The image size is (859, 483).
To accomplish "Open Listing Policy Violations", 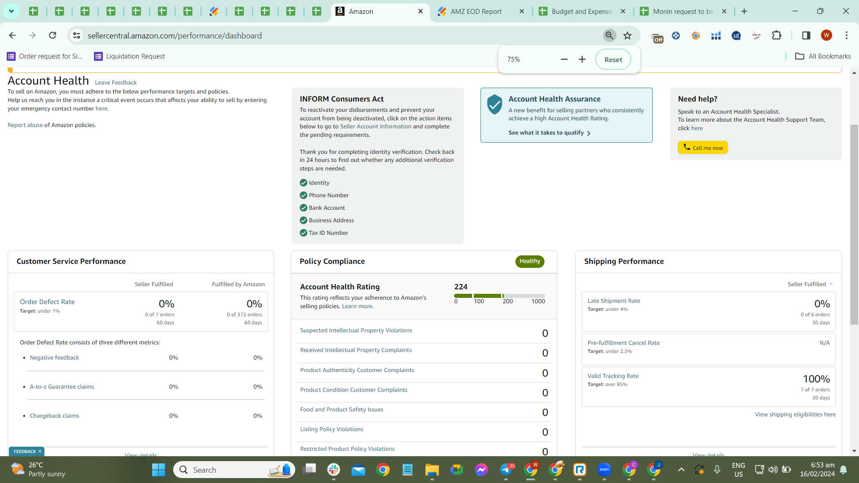I will (x=332, y=429).
